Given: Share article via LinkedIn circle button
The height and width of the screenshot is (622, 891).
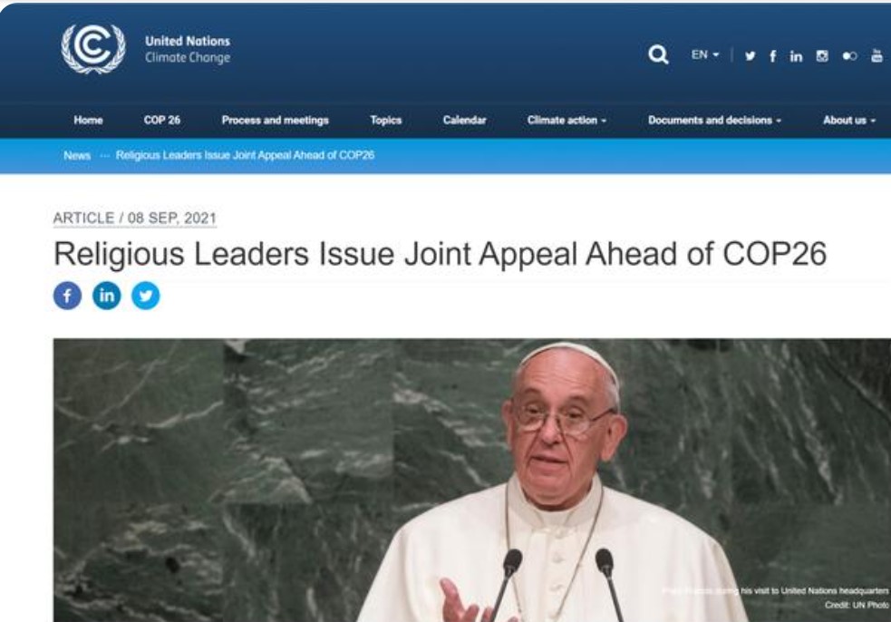Looking at the screenshot, I should (x=107, y=296).
